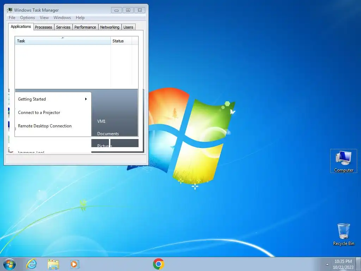Select the Computer desktop icon
The width and height of the screenshot is (361, 271).
[343, 161]
